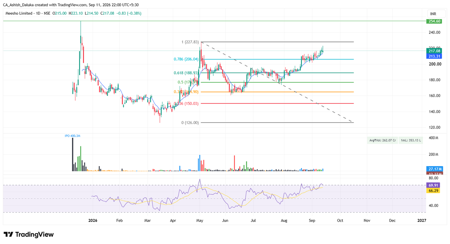The image size is (450, 244).
Task: Click the Aug label on time axis
Action: pos(284,221)
